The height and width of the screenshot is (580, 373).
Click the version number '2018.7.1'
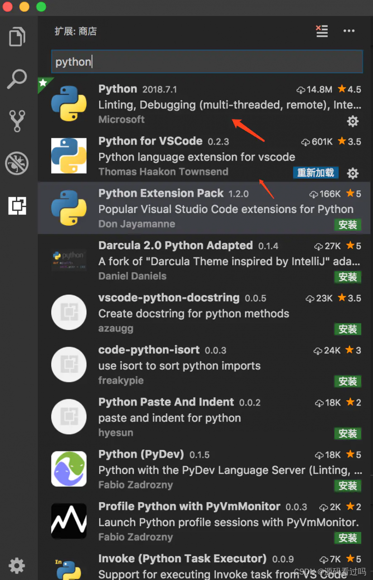pos(159,90)
